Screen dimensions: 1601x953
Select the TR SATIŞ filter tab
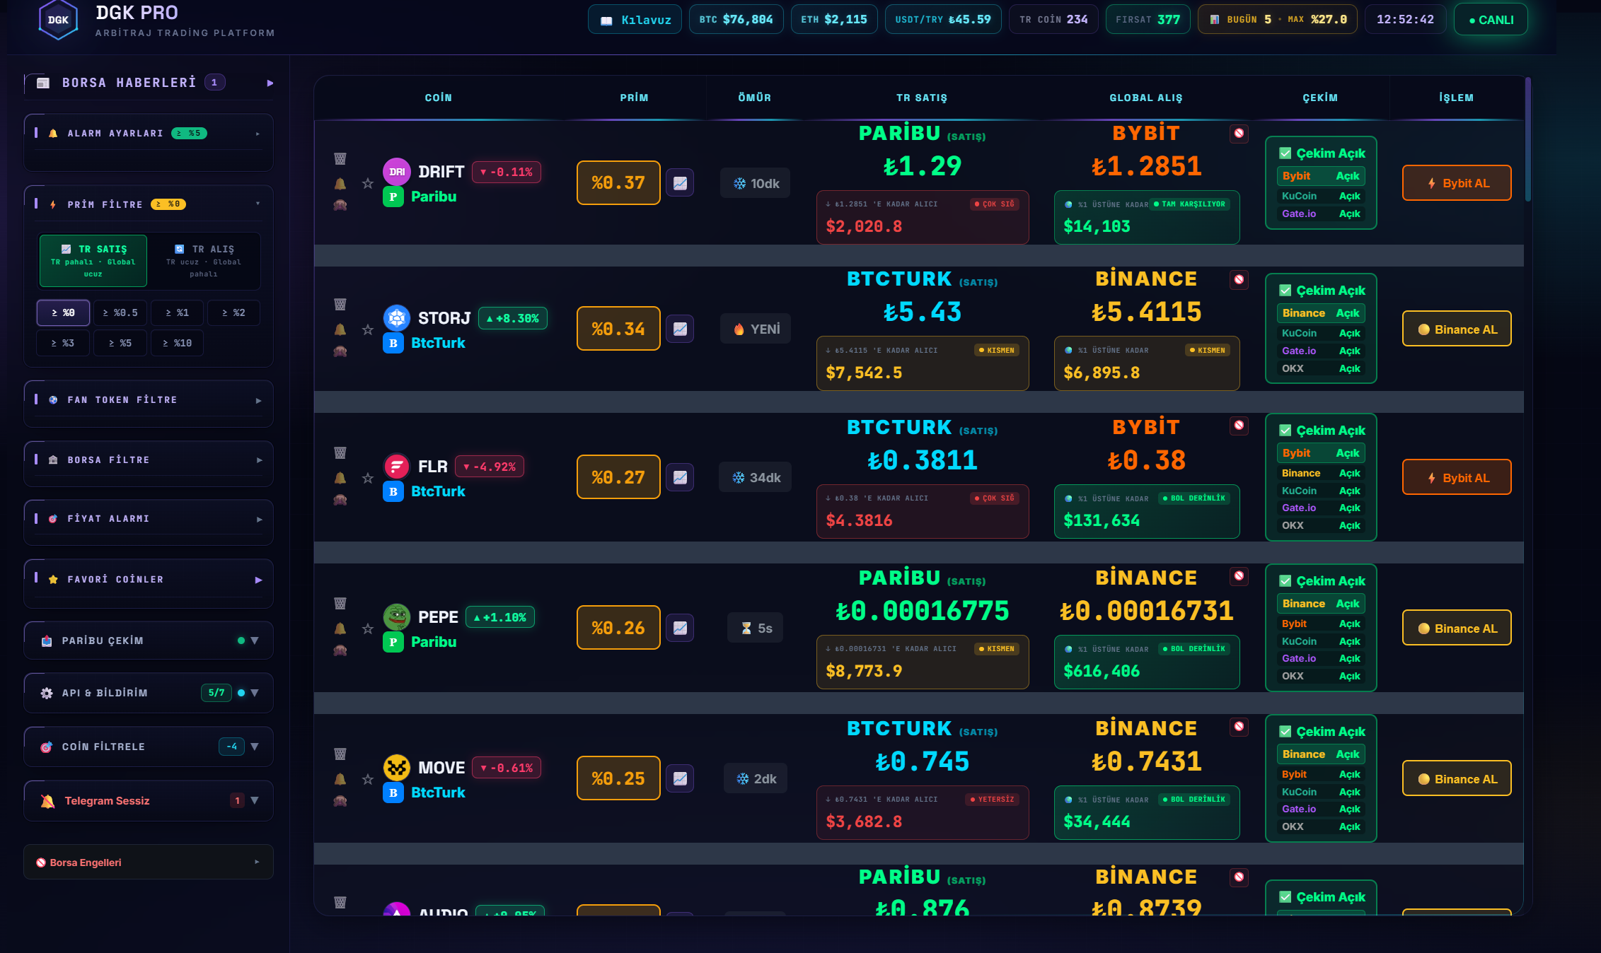93,261
